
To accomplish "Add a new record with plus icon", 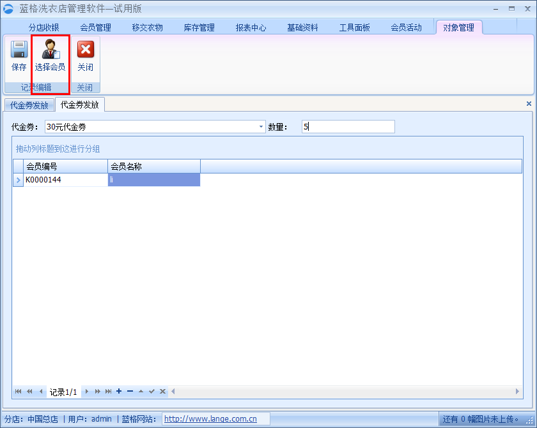I will click(x=119, y=391).
